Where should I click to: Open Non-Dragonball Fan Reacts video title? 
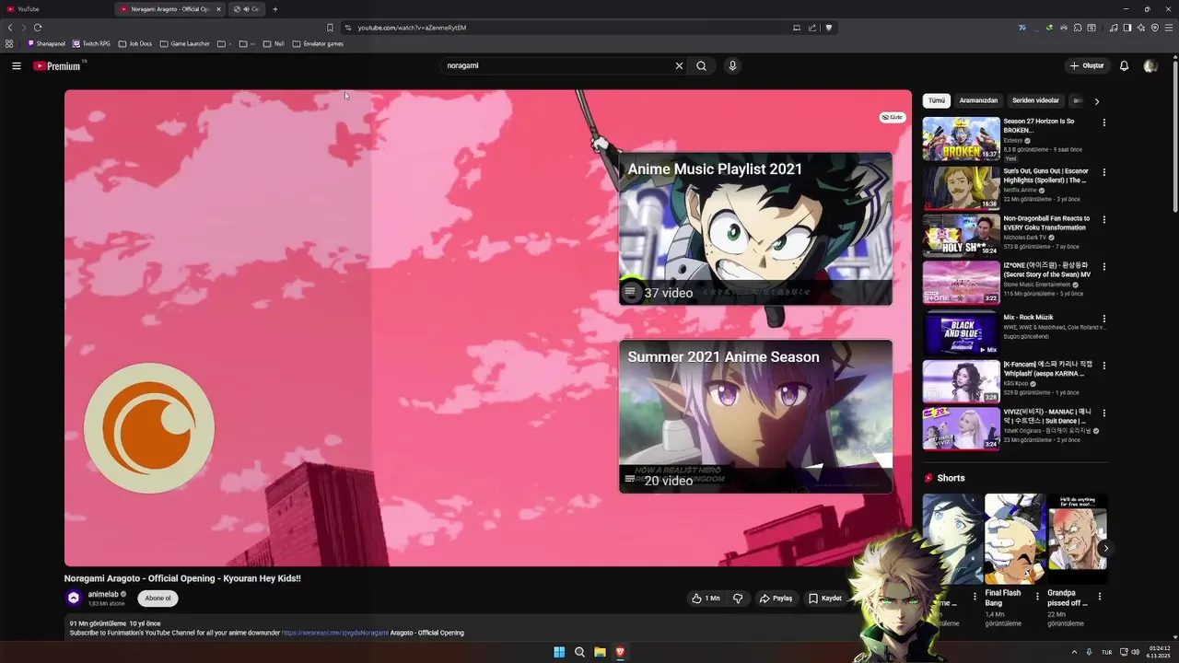[1046, 223]
